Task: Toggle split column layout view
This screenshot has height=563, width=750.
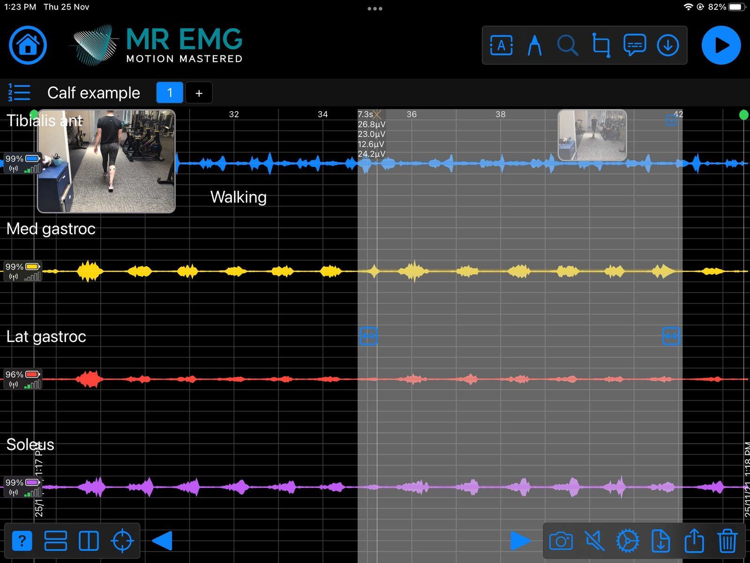Action: pos(89,541)
